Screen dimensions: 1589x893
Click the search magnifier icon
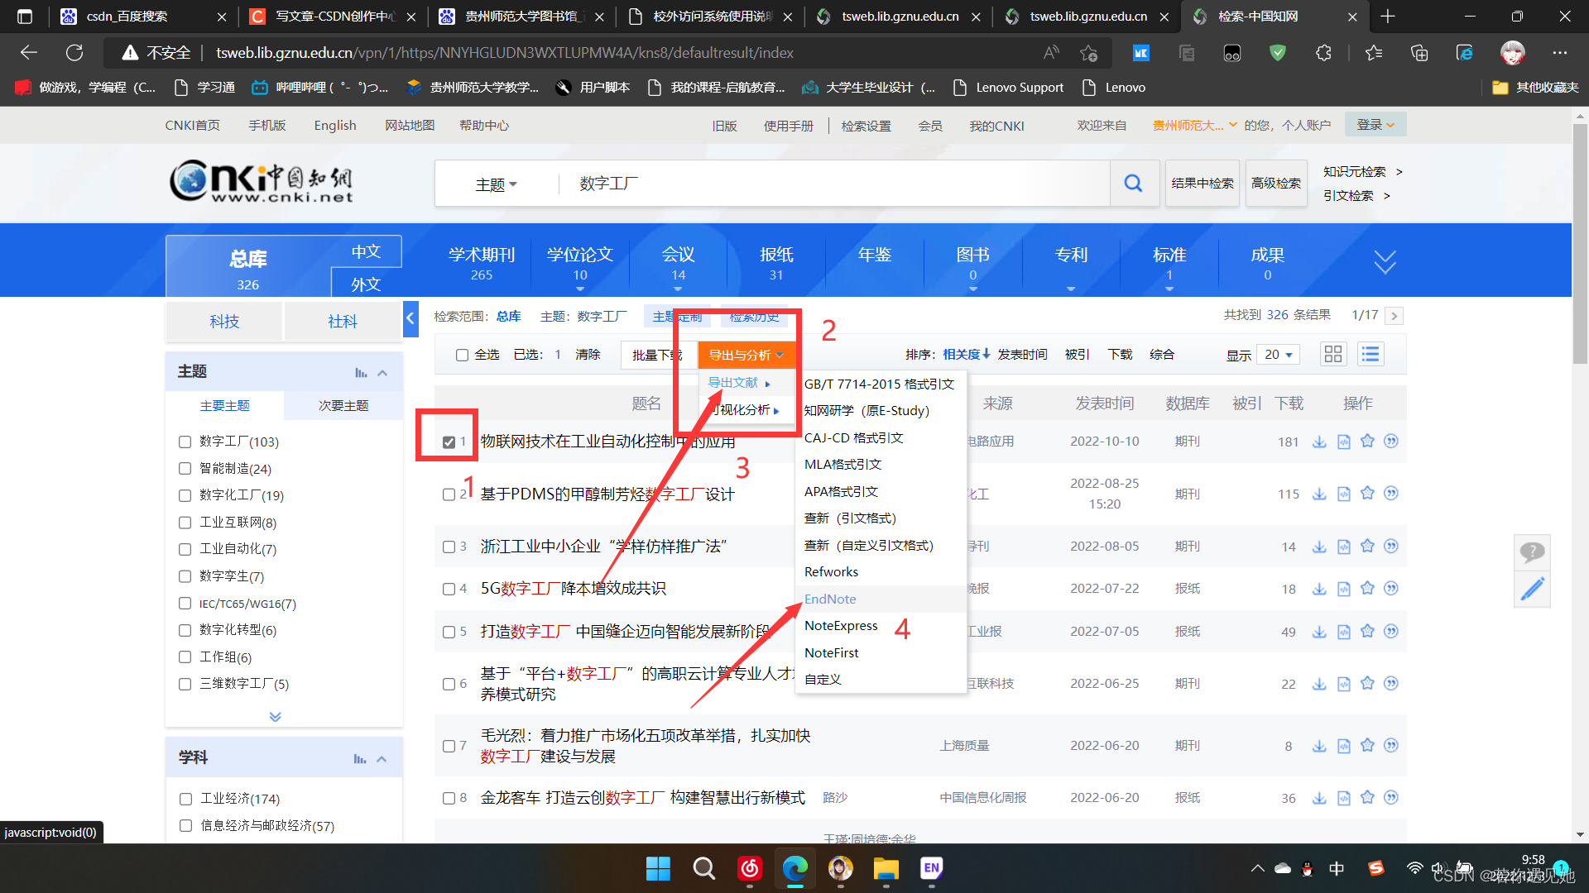tap(1133, 184)
